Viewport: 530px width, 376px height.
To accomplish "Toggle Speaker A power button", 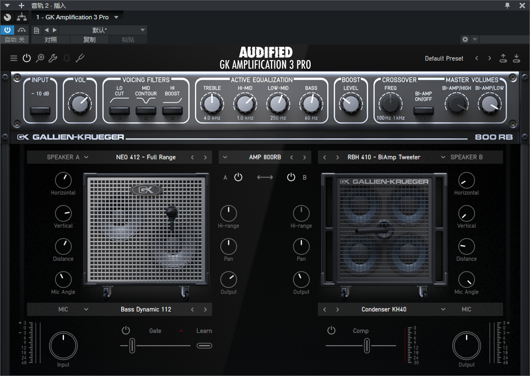I will point(239,177).
